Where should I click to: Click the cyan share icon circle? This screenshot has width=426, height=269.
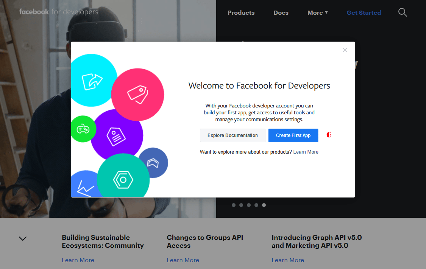[92, 80]
